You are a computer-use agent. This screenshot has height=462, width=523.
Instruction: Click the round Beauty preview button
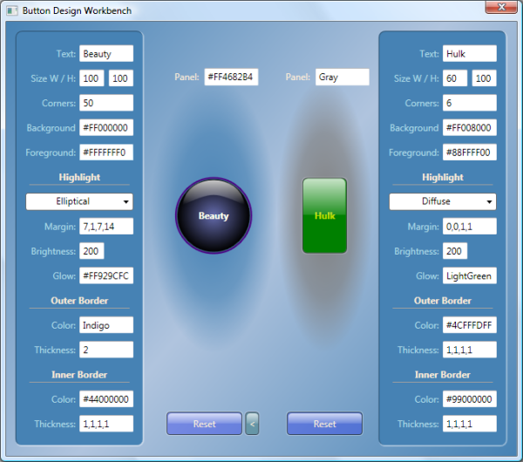(214, 215)
